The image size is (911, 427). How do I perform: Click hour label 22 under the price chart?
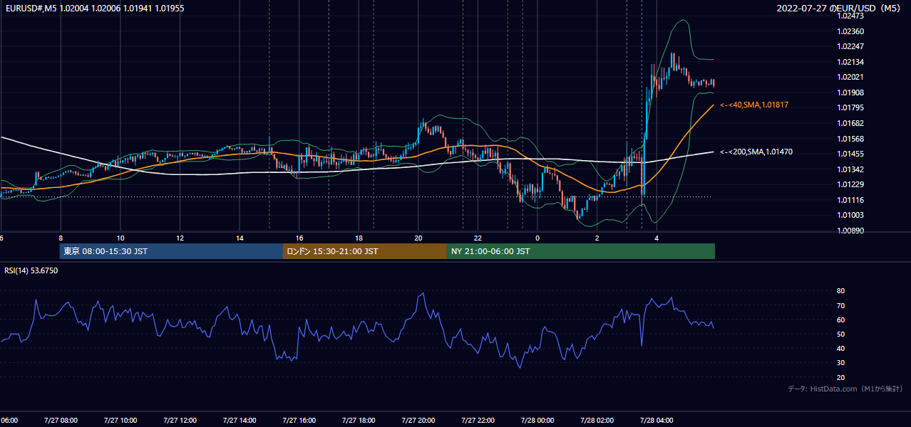click(478, 238)
